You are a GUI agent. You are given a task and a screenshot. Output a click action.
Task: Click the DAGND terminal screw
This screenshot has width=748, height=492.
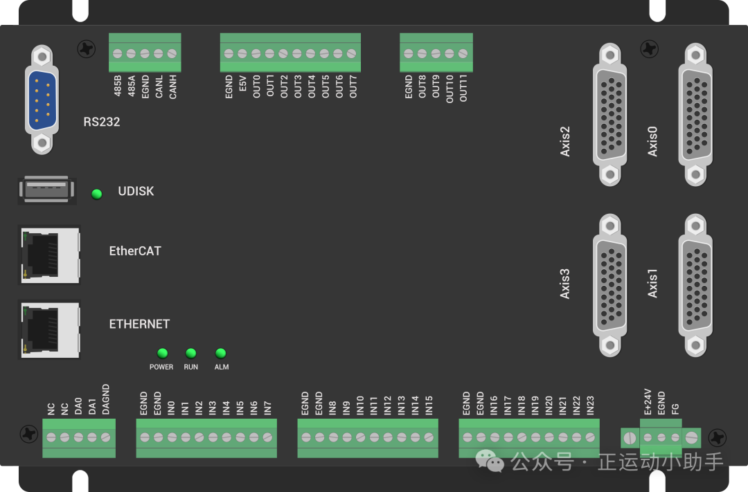(106, 437)
